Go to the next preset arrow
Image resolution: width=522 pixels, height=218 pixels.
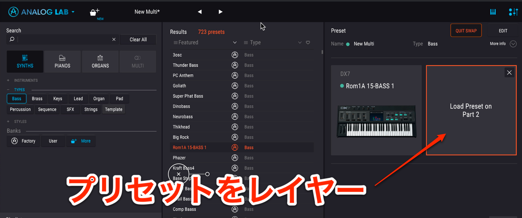coord(221,12)
